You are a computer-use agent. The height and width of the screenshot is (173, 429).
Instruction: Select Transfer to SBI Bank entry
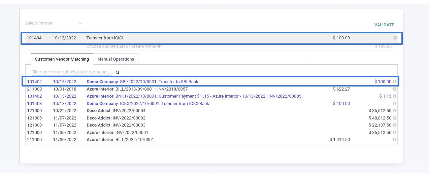159,82
